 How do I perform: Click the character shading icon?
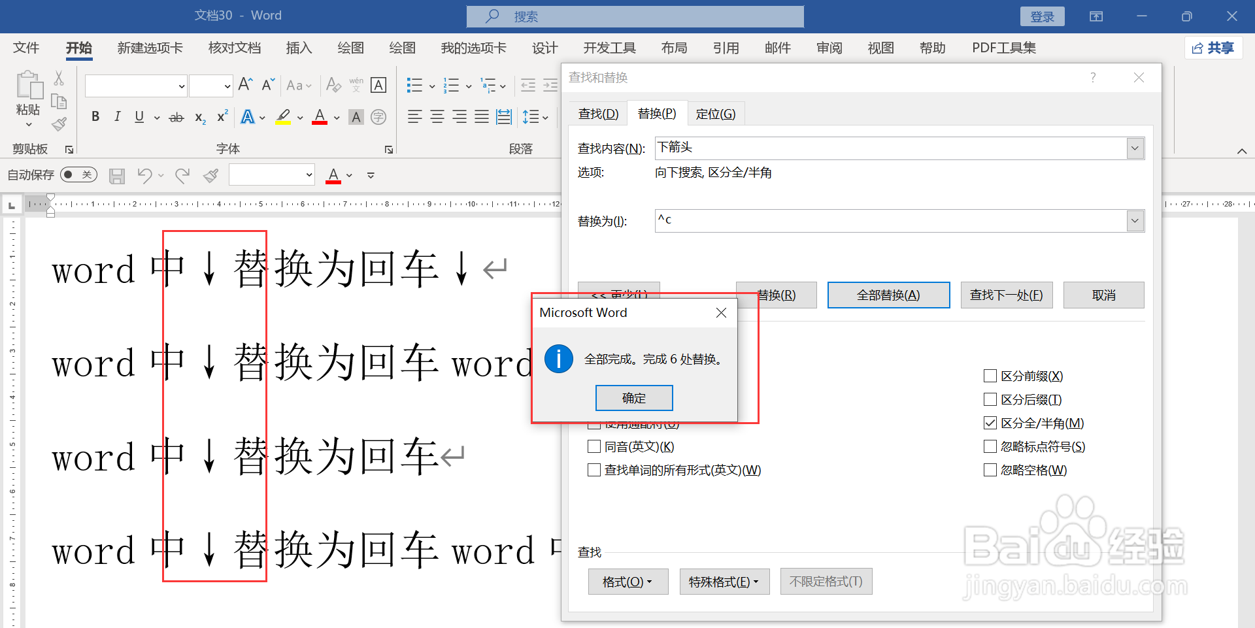356,117
